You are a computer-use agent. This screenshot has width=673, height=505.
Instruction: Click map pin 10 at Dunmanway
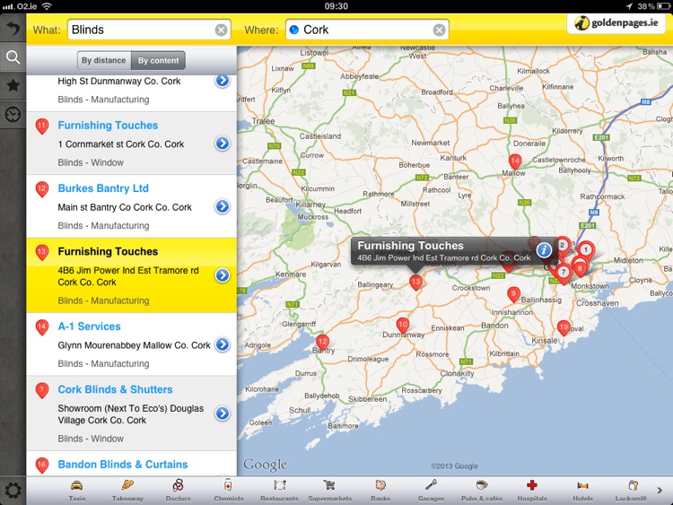pos(403,326)
